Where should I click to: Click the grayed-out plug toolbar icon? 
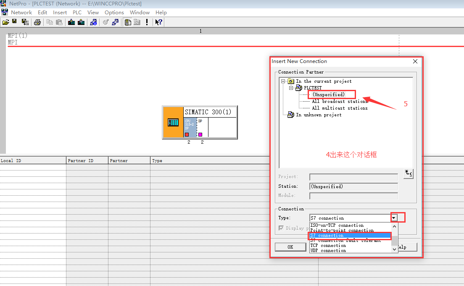coord(105,22)
